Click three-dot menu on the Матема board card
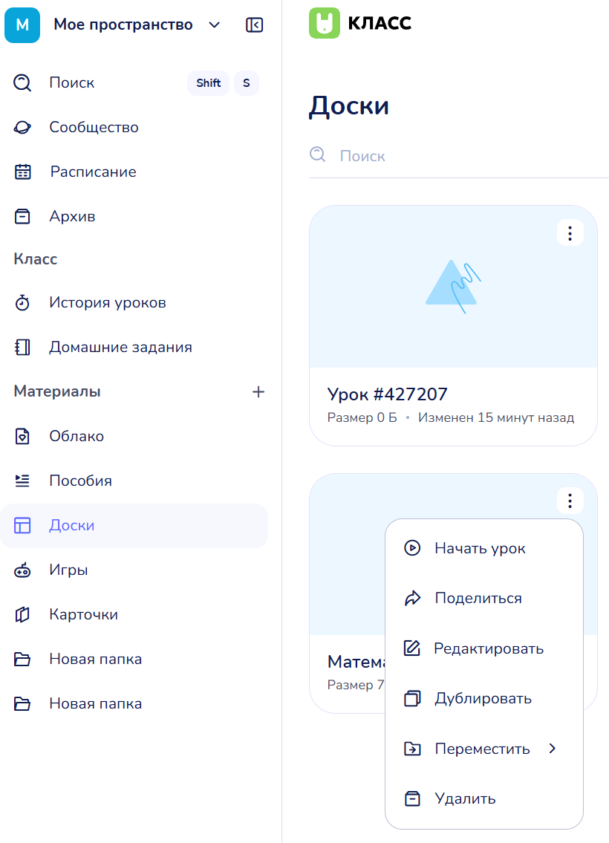This screenshot has width=609, height=843. coord(570,501)
